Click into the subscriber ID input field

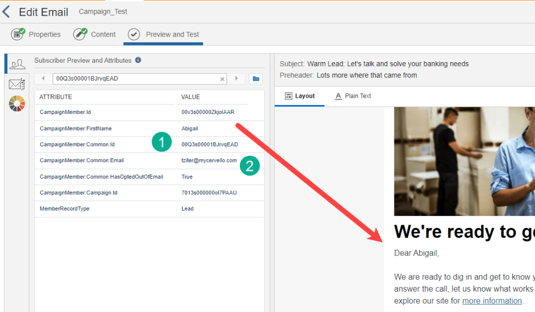[136, 79]
